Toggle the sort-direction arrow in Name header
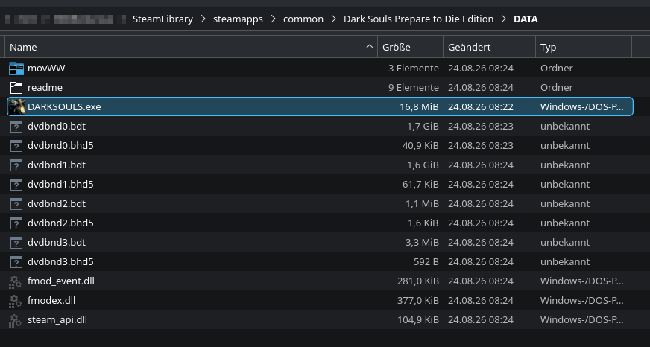650x347 pixels. [370, 47]
